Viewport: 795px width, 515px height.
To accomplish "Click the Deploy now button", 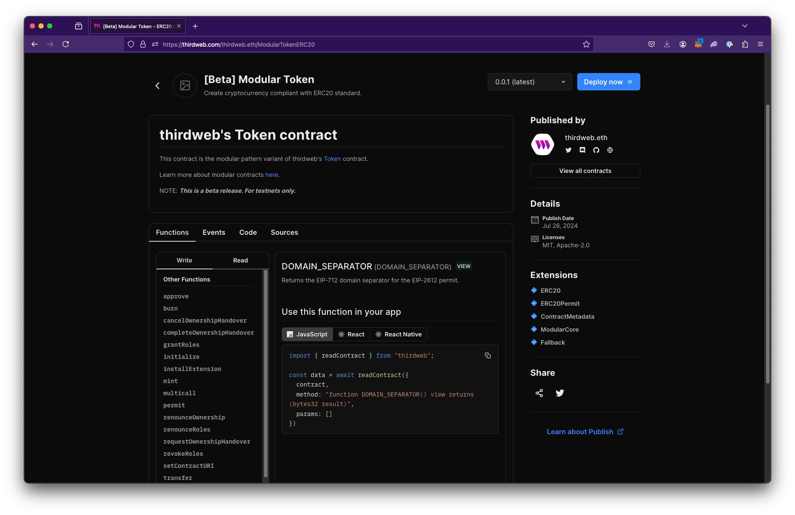I will (608, 82).
